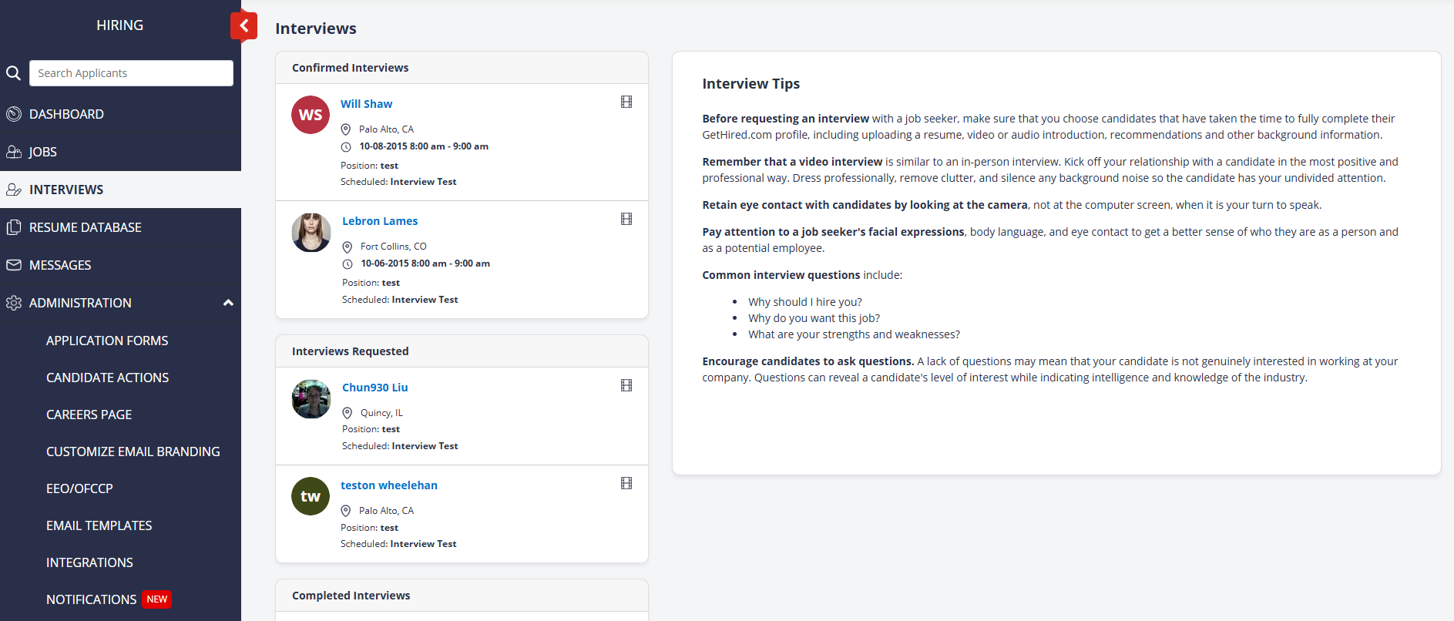View teston wheelehan's profile link

[x=389, y=485]
